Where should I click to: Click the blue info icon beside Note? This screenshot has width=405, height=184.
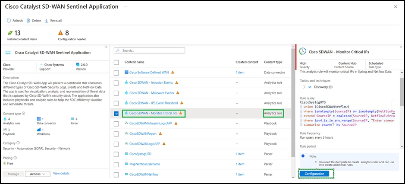[303, 156]
